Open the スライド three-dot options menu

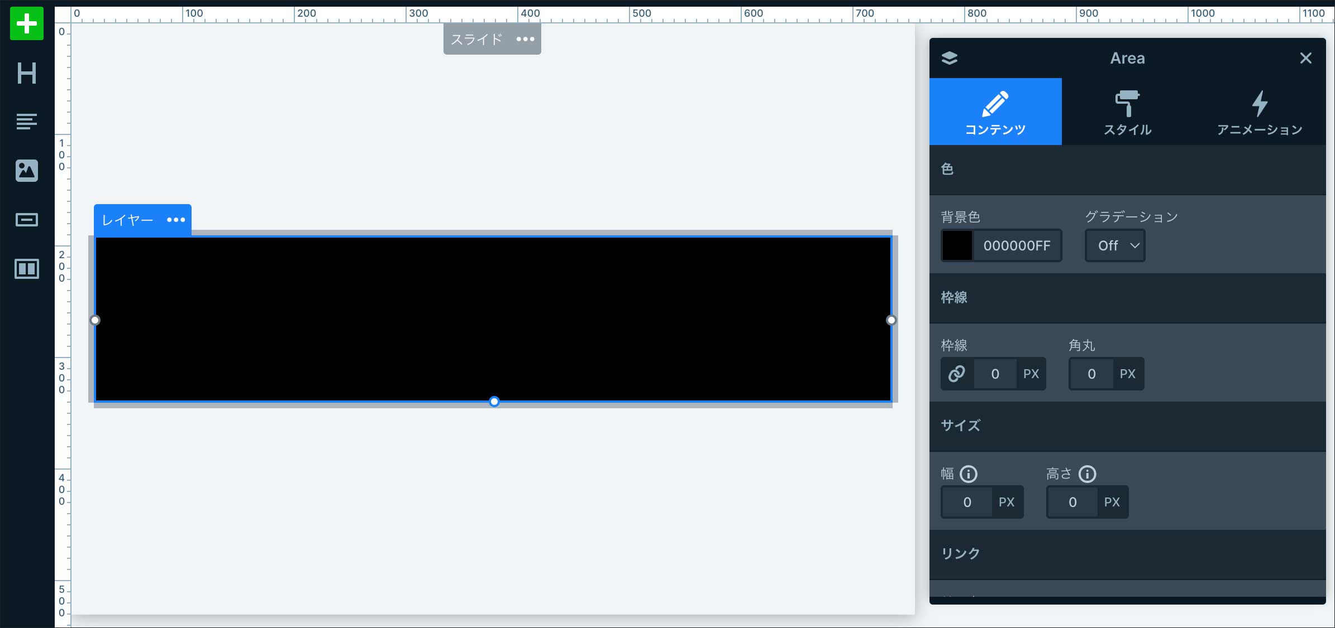525,39
